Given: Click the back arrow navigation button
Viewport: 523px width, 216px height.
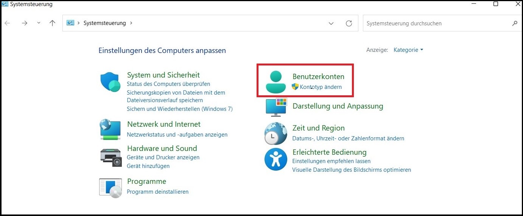Looking at the screenshot, I should pyautogui.click(x=7, y=23).
